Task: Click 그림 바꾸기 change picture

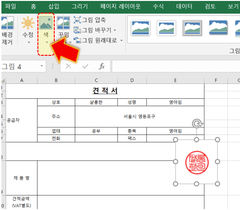Action: click(93, 30)
